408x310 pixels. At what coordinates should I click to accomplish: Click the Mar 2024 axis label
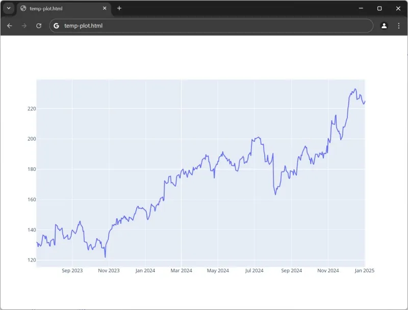(x=182, y=270)
